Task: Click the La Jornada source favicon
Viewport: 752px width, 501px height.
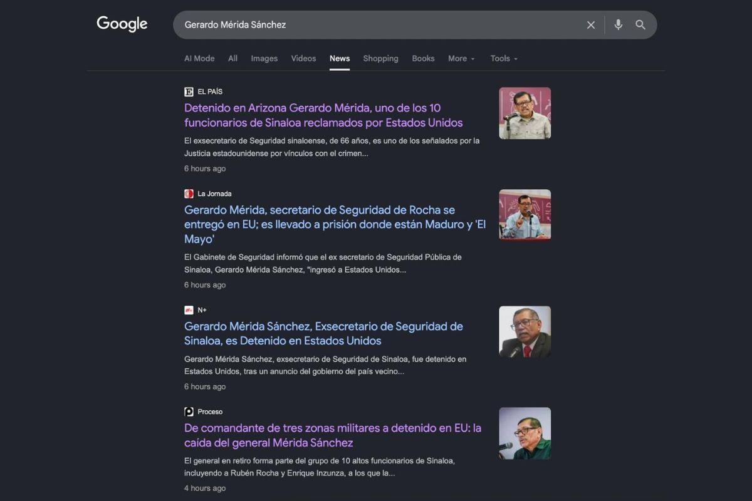Action: pos(189,194)
